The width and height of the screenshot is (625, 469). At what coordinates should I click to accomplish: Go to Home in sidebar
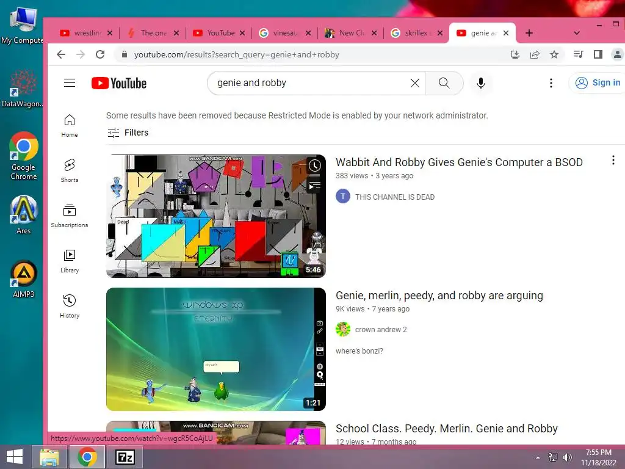click(70, 126)
